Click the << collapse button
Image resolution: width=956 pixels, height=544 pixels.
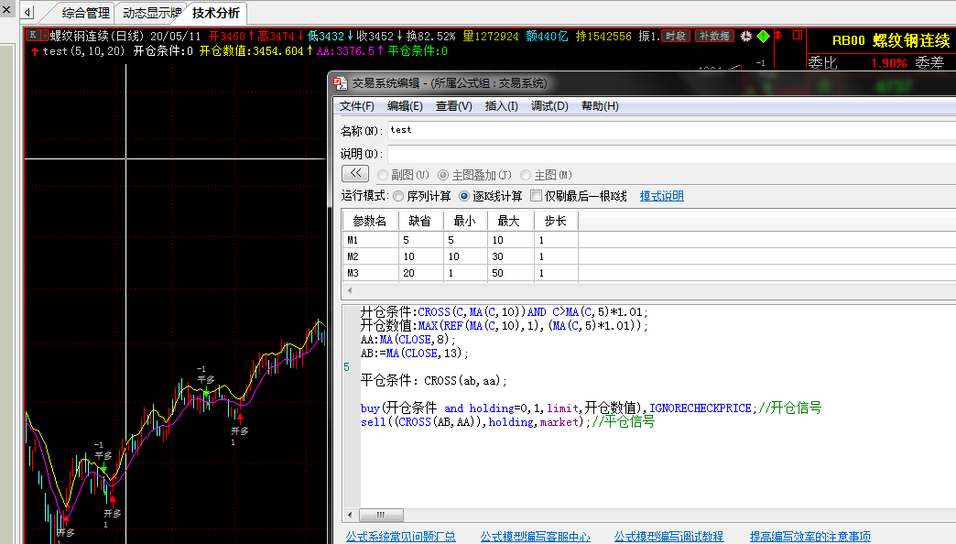(355, 174)
